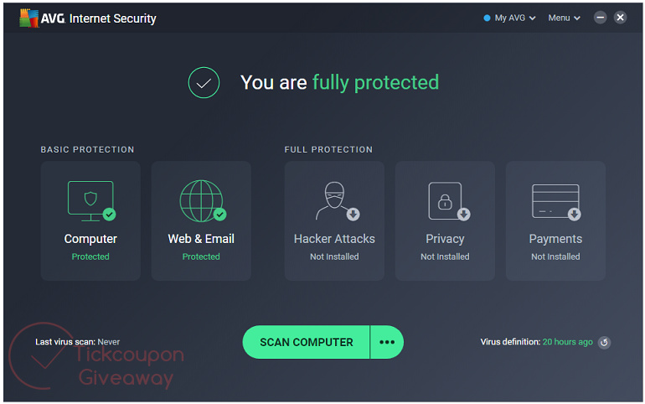Minimize the AVG window

click(x=601, y=18)
